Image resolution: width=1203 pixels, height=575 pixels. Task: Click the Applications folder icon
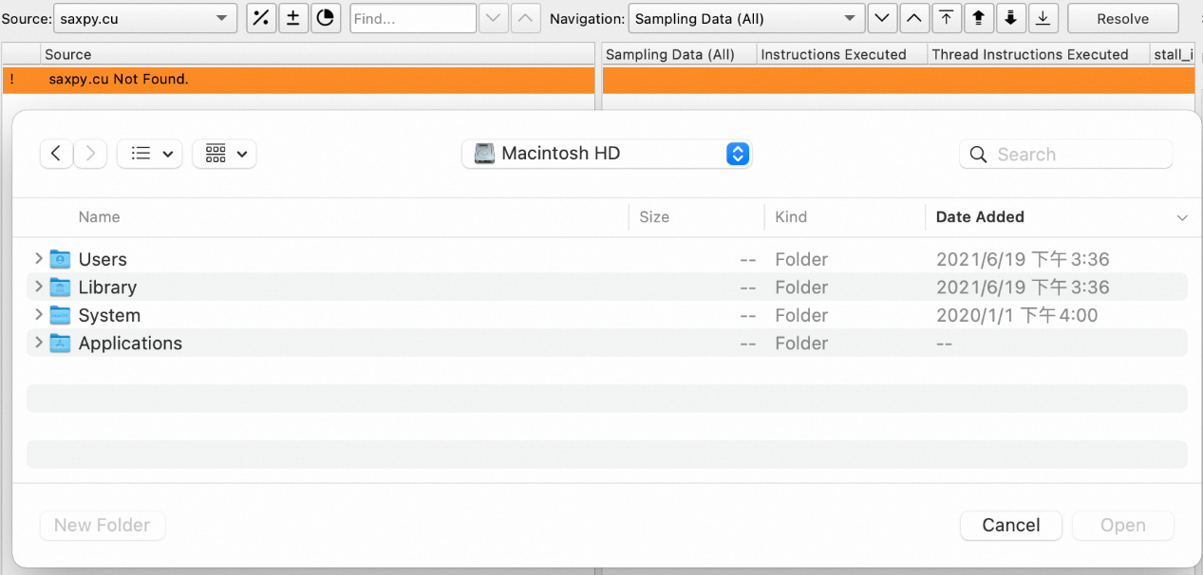(61, 343)
